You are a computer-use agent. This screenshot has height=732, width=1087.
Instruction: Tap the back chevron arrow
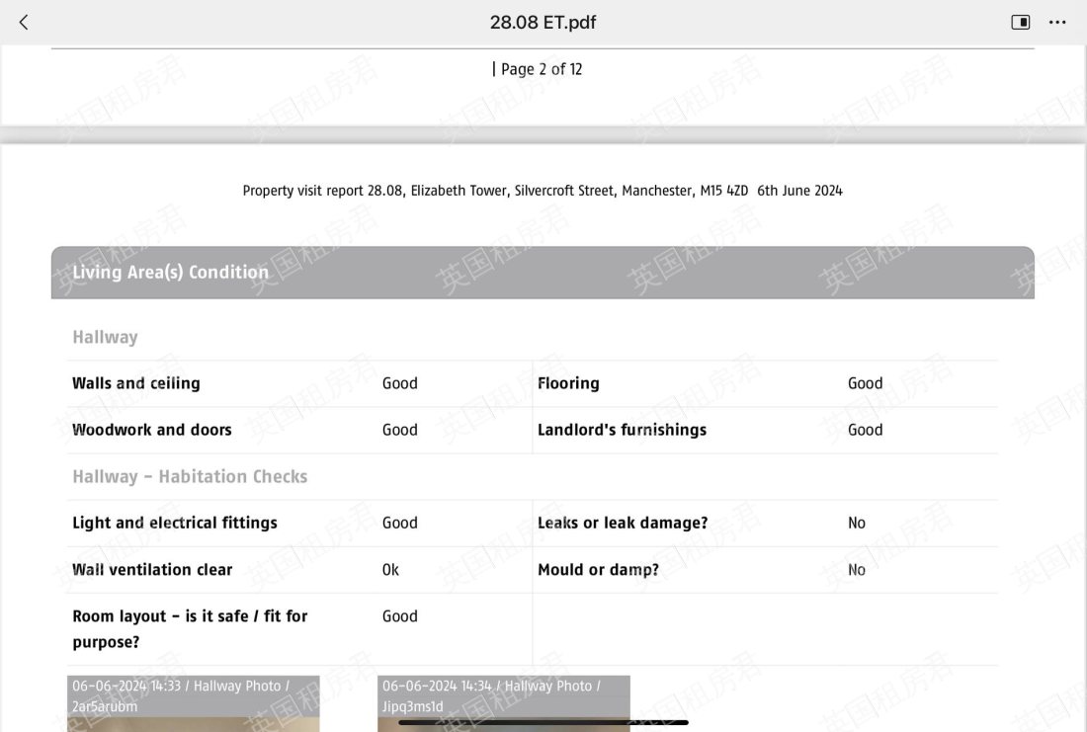[24, 22]
